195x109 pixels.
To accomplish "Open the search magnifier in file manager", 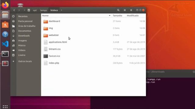I will [x=118, y=10].
